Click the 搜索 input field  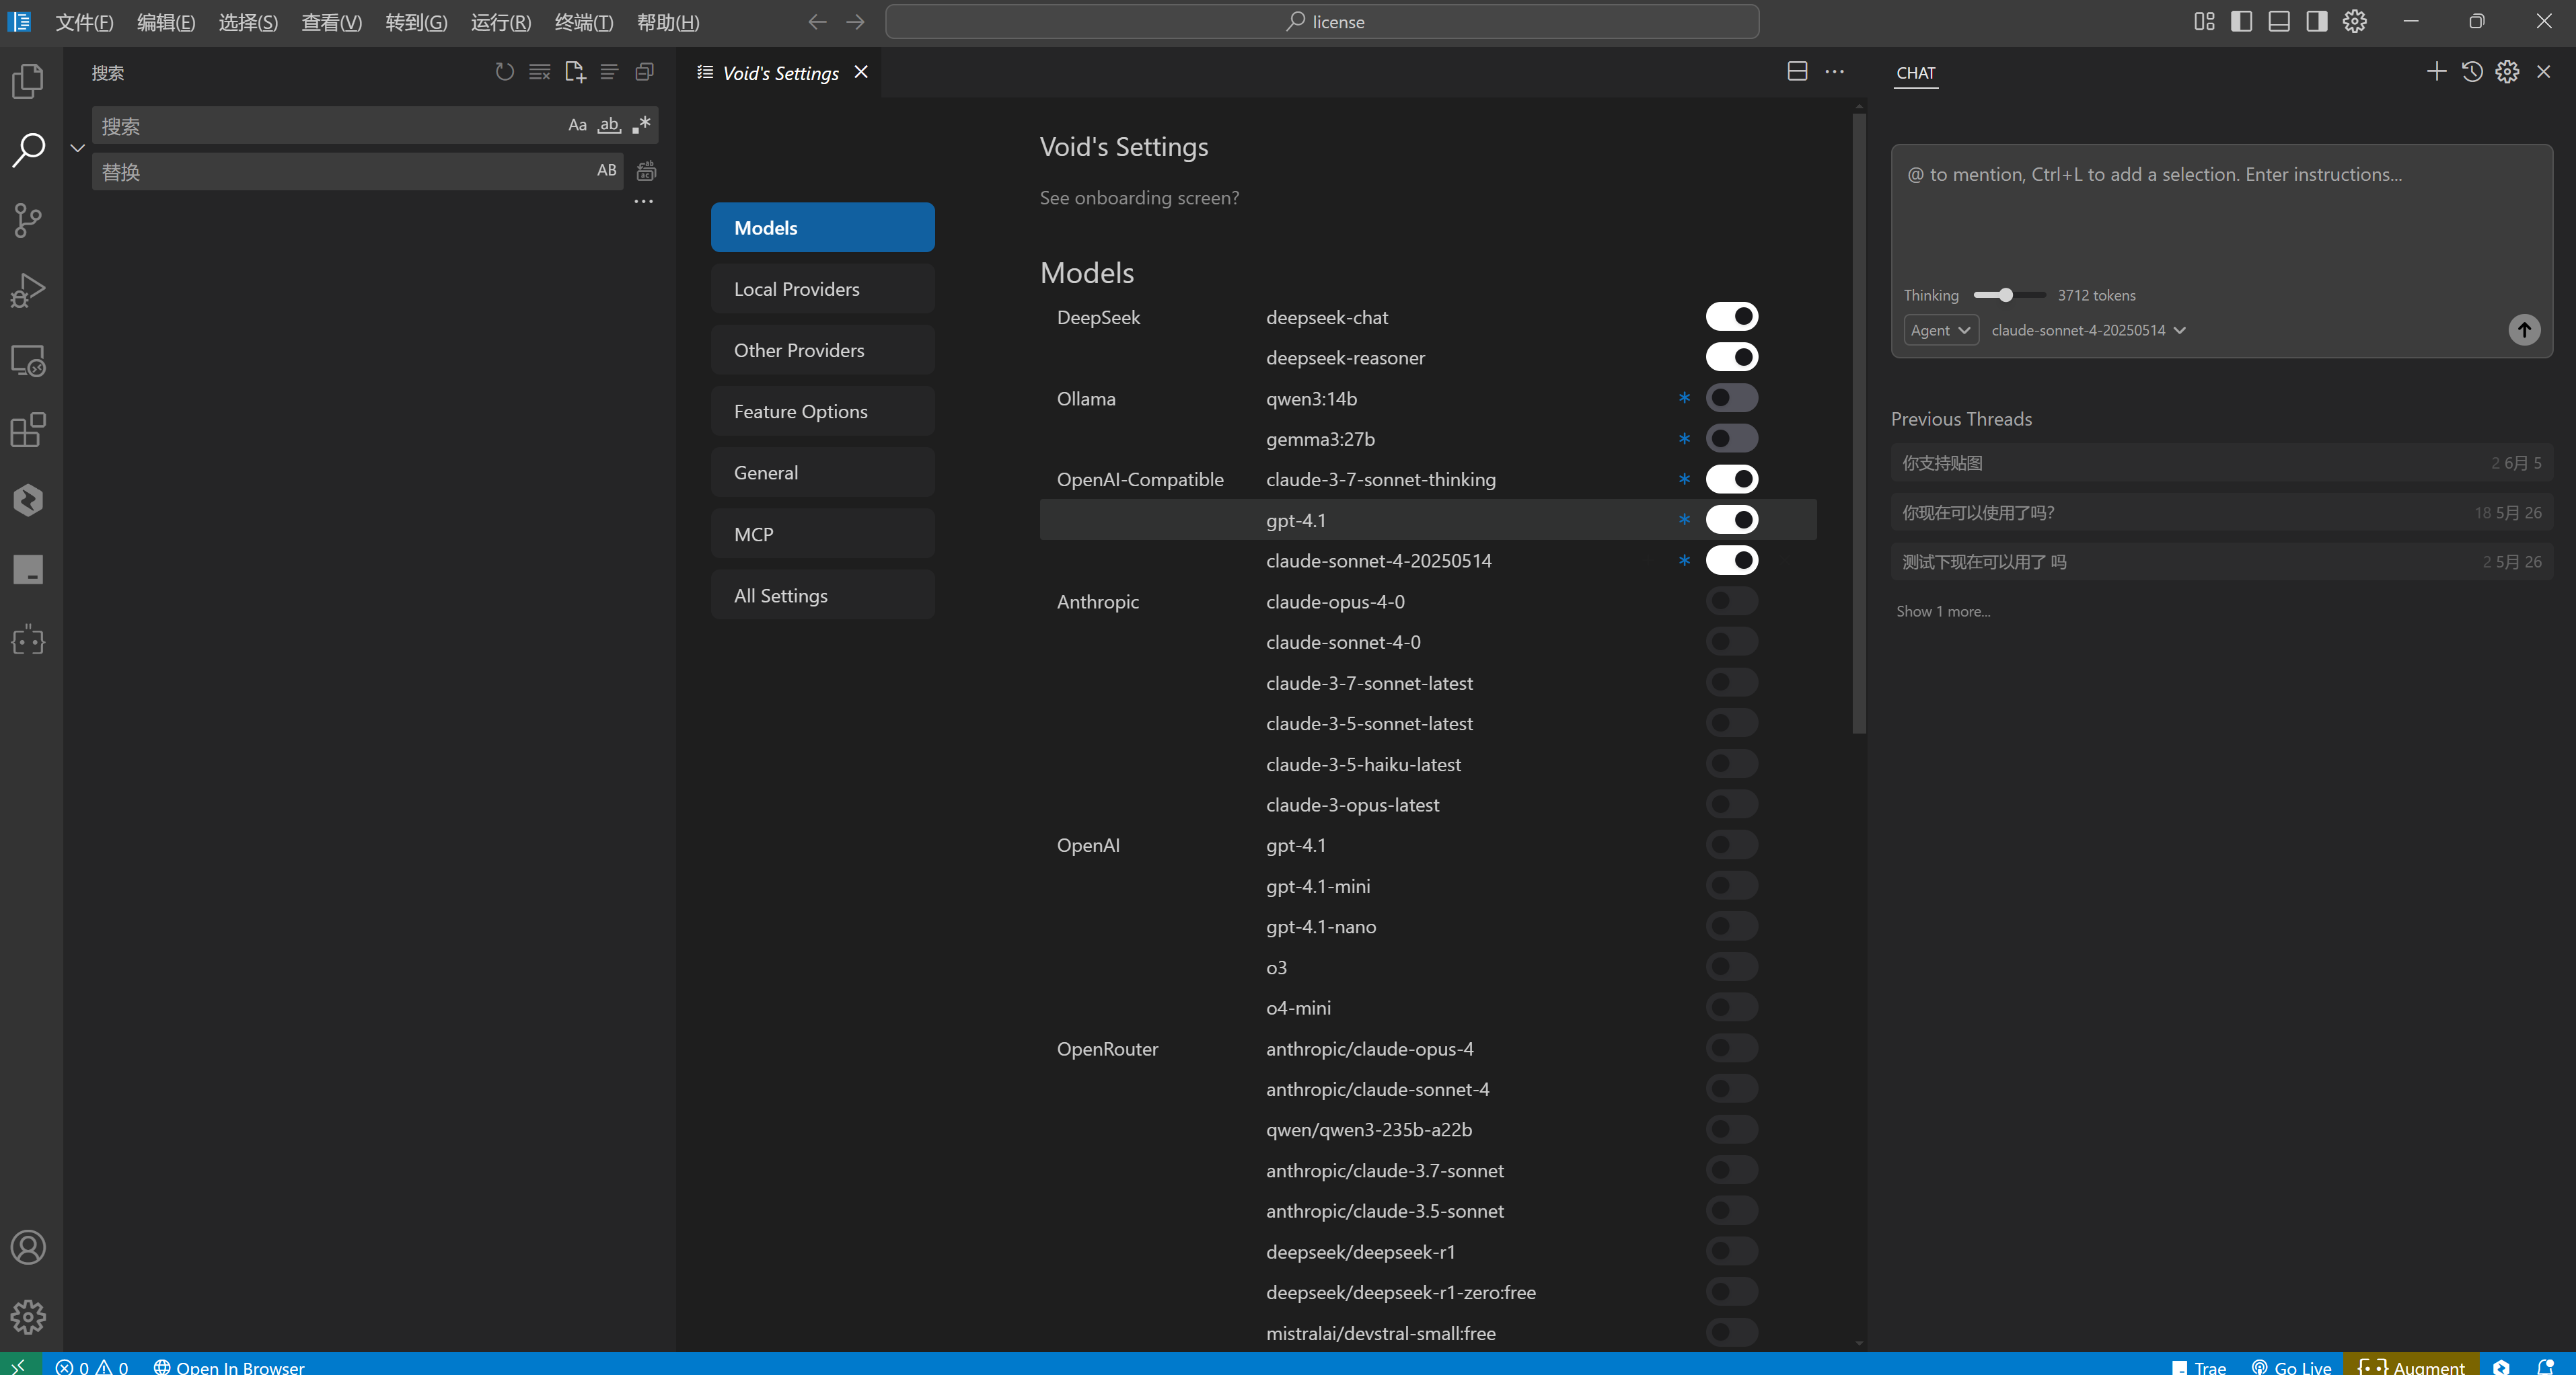(x=330, y=125)
